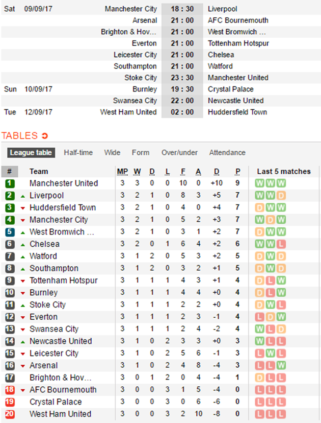
Task: Click Newcastle United's green up-arrow icon
Action: (x=22, y=341)
